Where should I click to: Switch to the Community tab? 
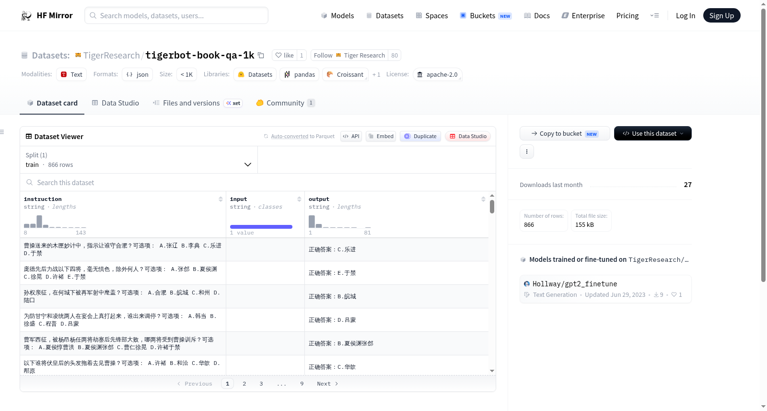pyautogui.click(x=285, y=103)
